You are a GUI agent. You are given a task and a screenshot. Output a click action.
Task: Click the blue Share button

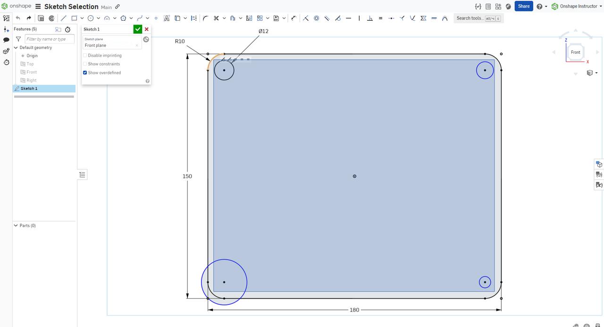click(523, 6)
